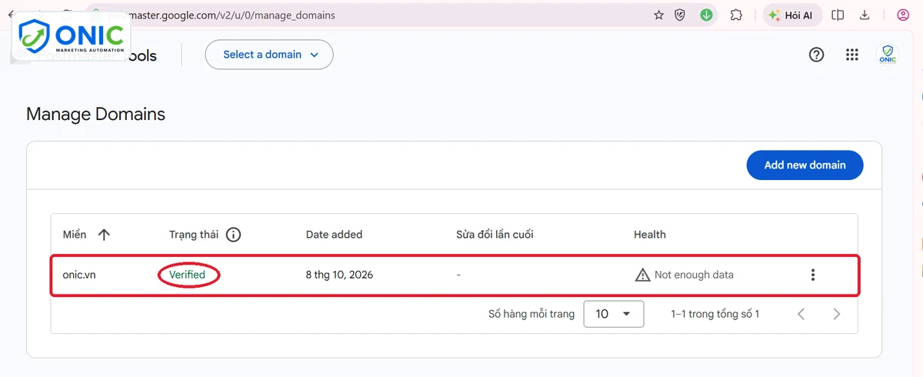Viewport: 923px width, 377px height.
Task: Click the Verified status text
Action: coord(187,275)
